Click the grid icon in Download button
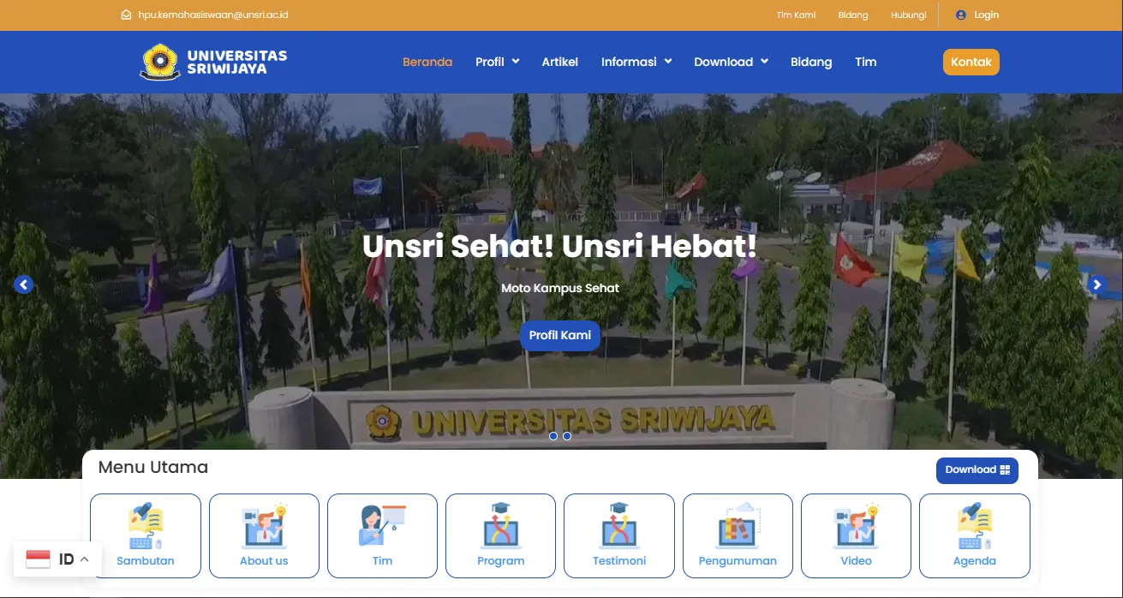Image resolution: width=1123 pixels, height=598 pixels. point(1005,470)
